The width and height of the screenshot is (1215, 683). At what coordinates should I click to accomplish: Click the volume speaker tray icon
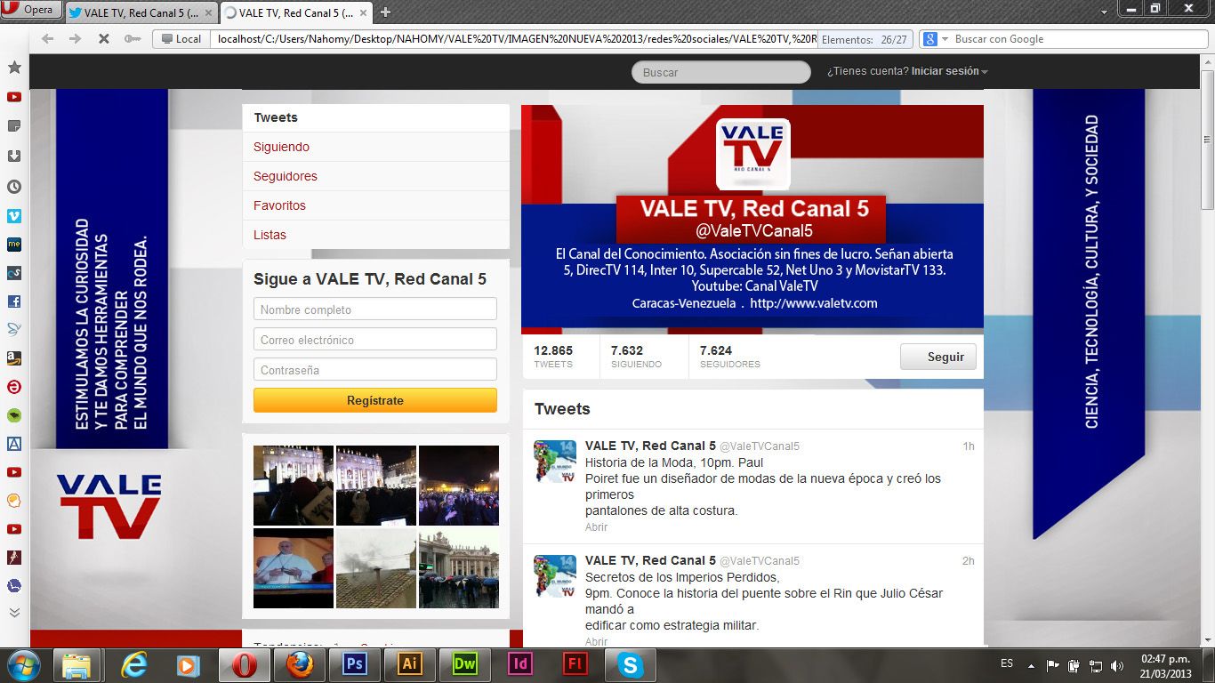[1117, 665]
